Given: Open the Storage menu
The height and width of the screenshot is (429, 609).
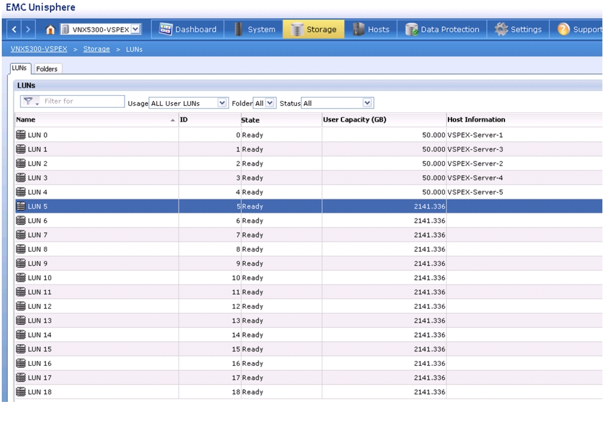Looking at the screenshot, I should tap(313, 29).
